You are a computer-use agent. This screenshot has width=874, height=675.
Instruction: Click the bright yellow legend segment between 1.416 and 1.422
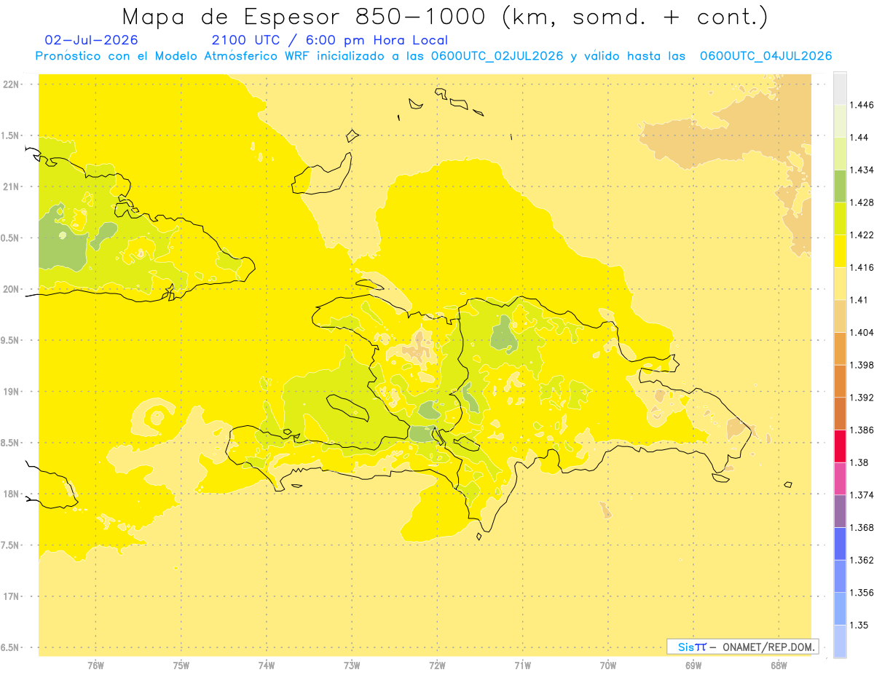pos(840,251)
